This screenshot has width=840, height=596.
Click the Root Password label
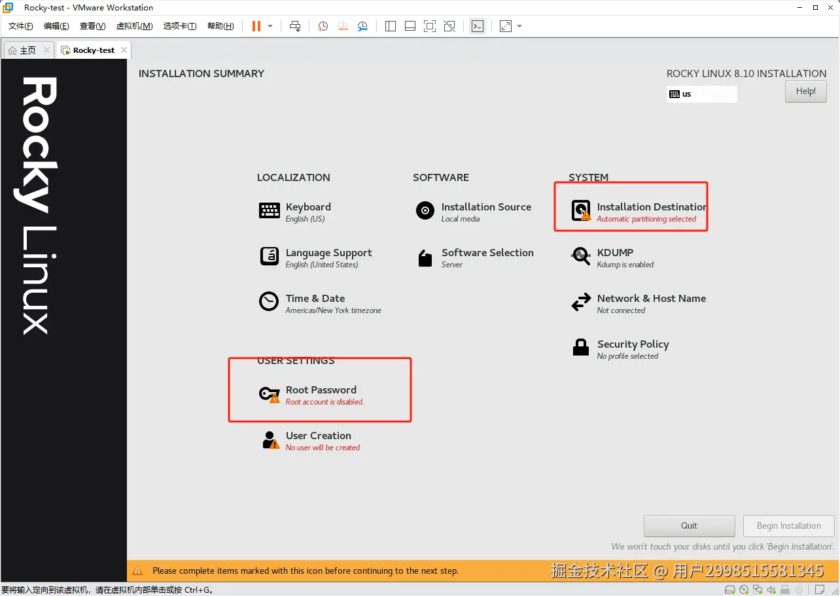321,389
